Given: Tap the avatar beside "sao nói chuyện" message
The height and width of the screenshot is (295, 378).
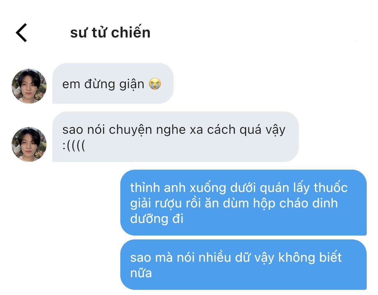Looking at the screenshot, I should 29,144.
